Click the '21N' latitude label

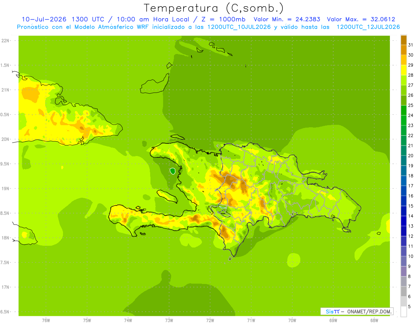[x=5, y=90]
